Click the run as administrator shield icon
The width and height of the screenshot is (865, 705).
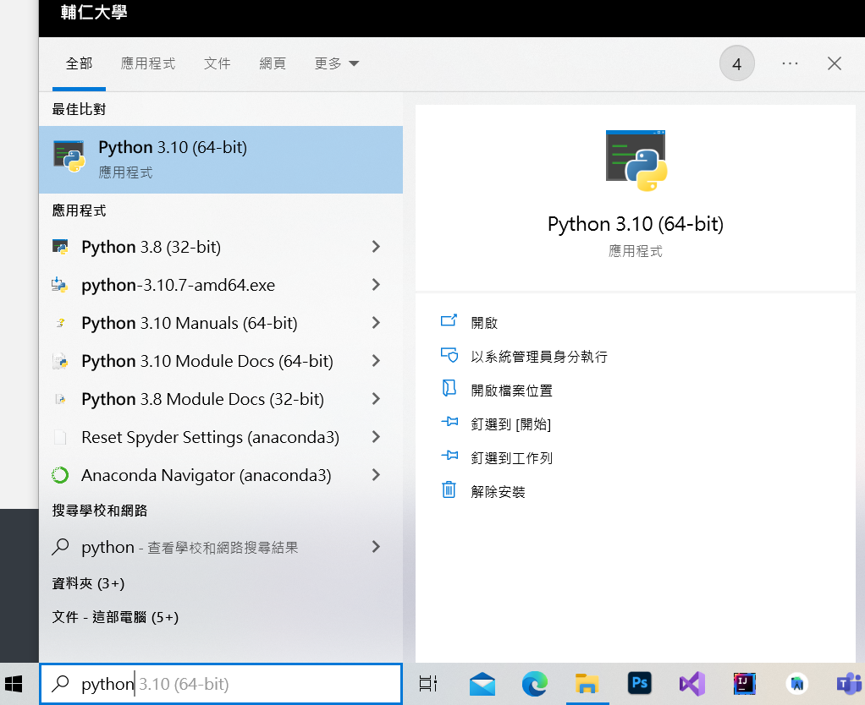click(x=449, y=355)
